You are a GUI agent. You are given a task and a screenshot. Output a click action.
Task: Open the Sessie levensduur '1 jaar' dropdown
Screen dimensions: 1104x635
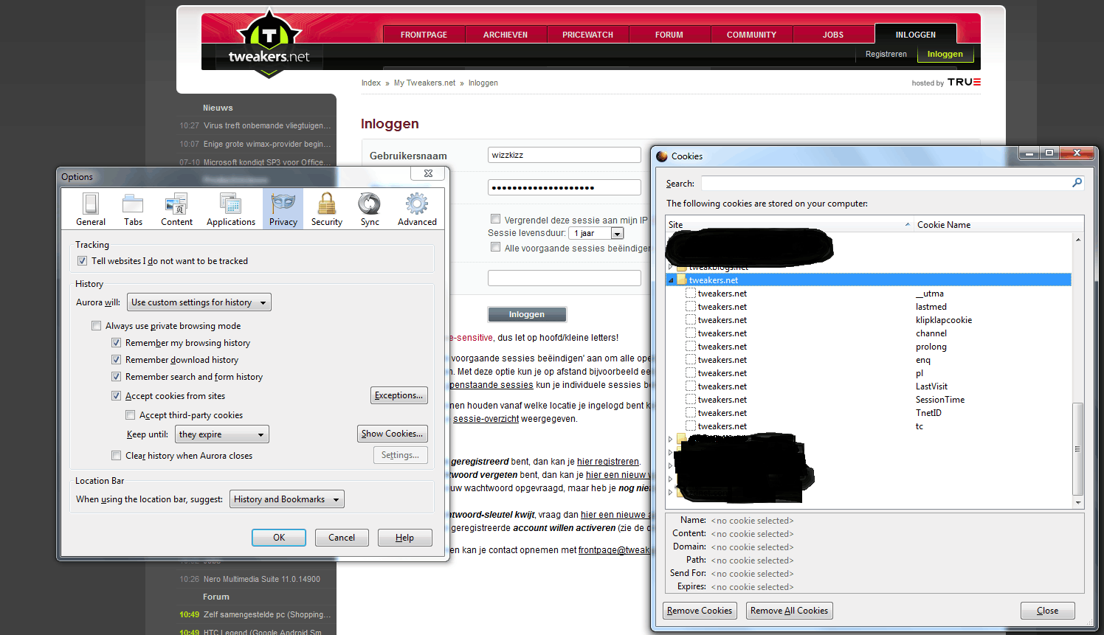click(596, 233)
